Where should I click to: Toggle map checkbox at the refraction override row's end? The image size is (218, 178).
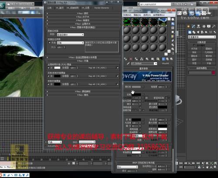pos(117,84)
